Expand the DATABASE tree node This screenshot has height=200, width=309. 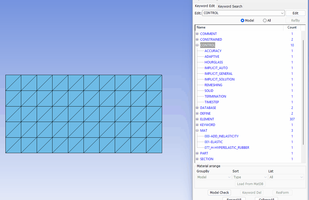[197, 108]
